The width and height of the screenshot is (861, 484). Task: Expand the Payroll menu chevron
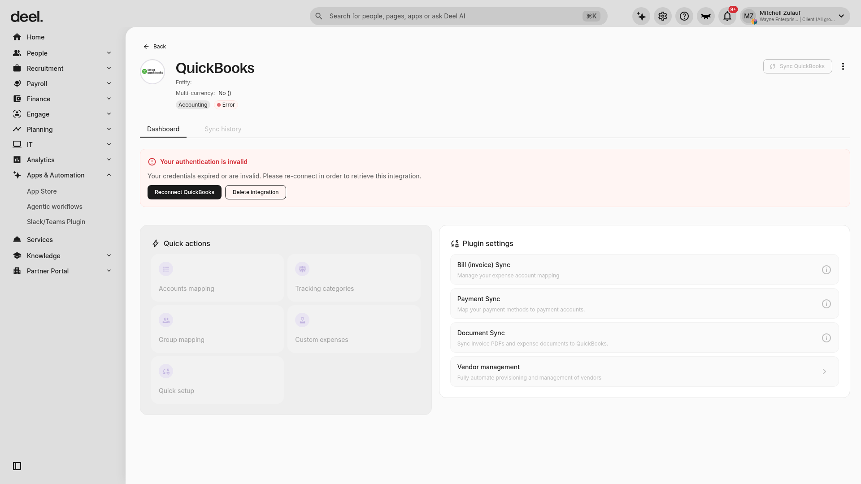click(x=109, y=83)
